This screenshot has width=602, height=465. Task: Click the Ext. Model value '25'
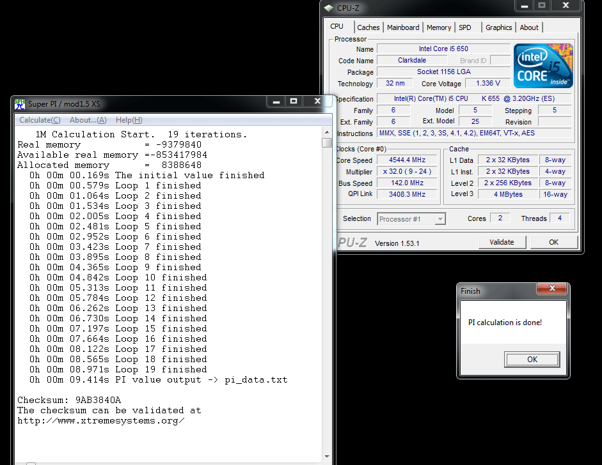[x=475, y=121]
